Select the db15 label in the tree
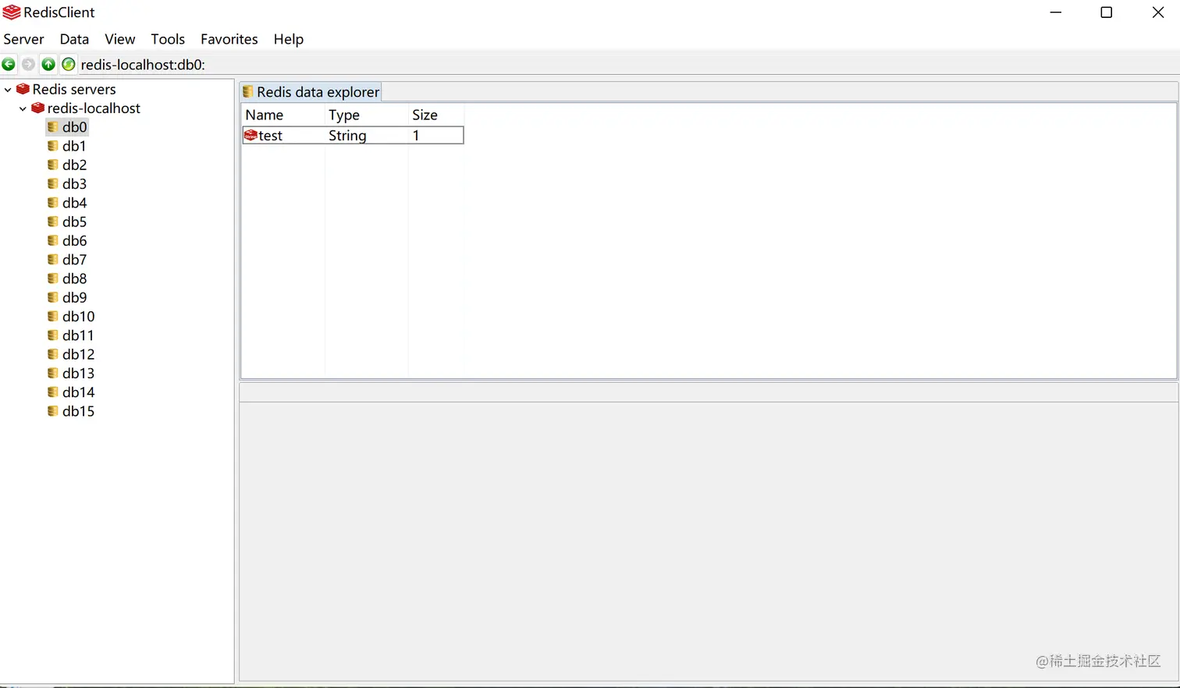The height and width of the screenshot is (688, 1180). click(78, 411)
